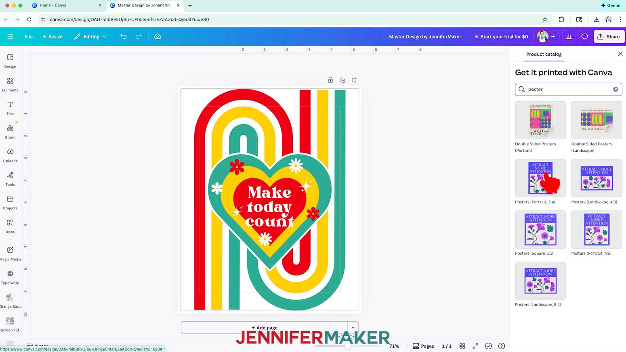
Task: Choose Posters (Landscape, 5:4)
Action: [x=540, y=284]
